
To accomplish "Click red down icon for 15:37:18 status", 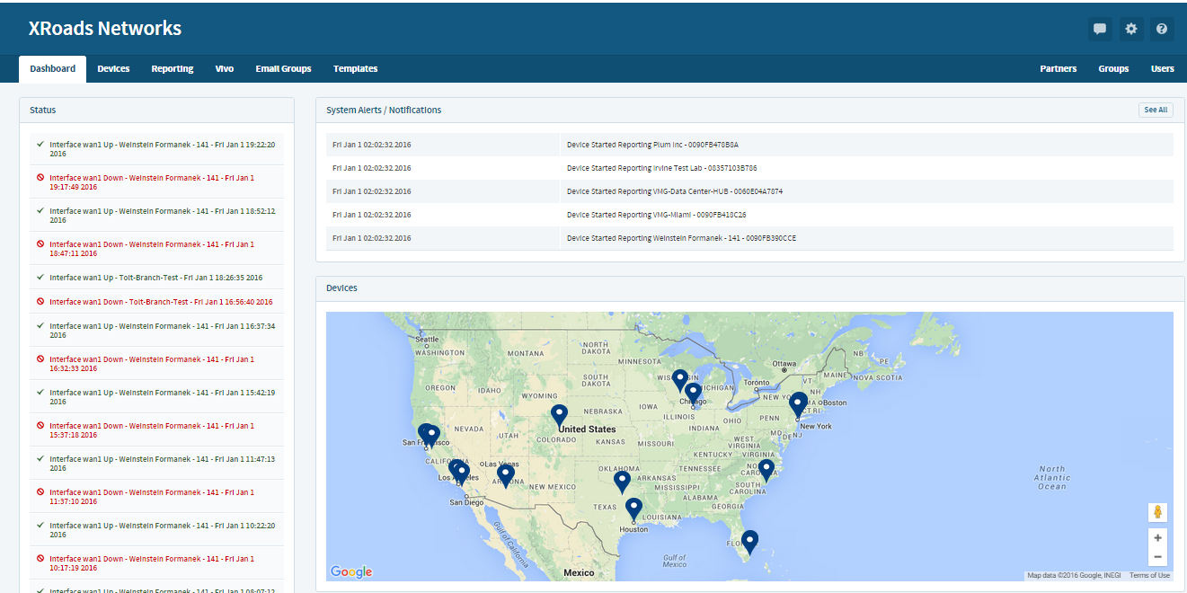I will click(40, 425).
